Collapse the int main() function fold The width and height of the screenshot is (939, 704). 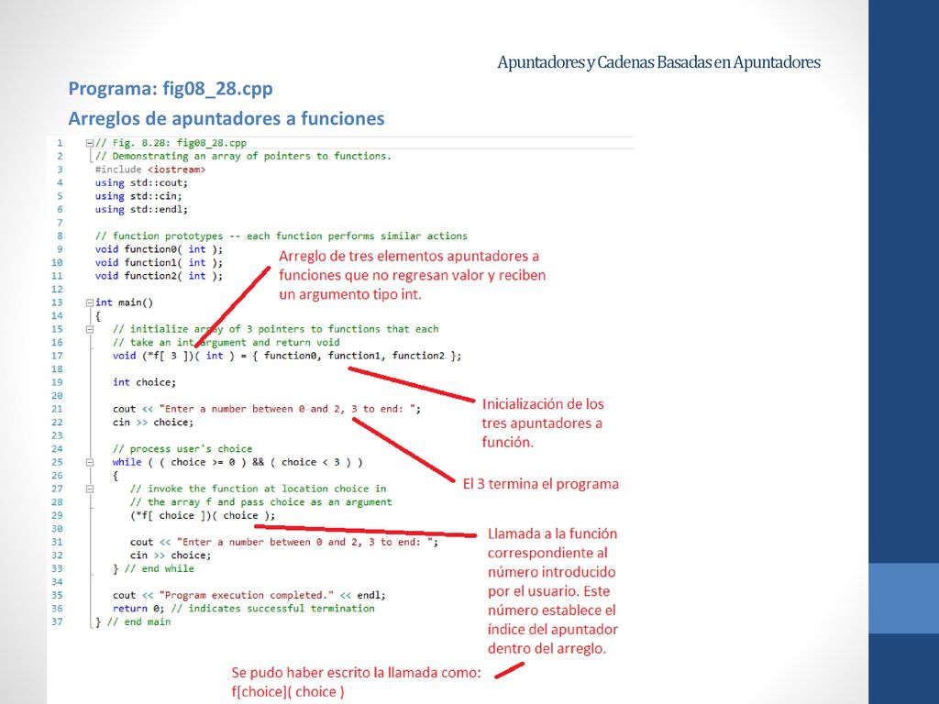click(x=89, y=302)
